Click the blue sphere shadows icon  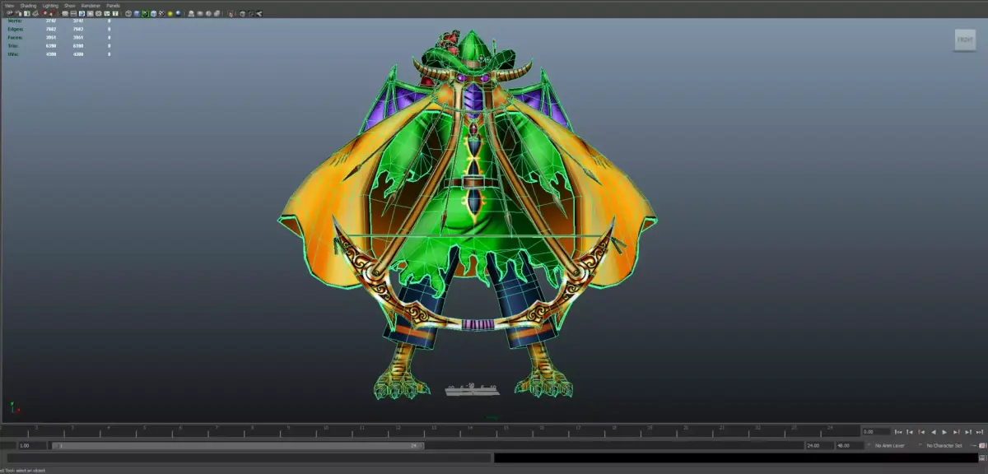[179, 13]
